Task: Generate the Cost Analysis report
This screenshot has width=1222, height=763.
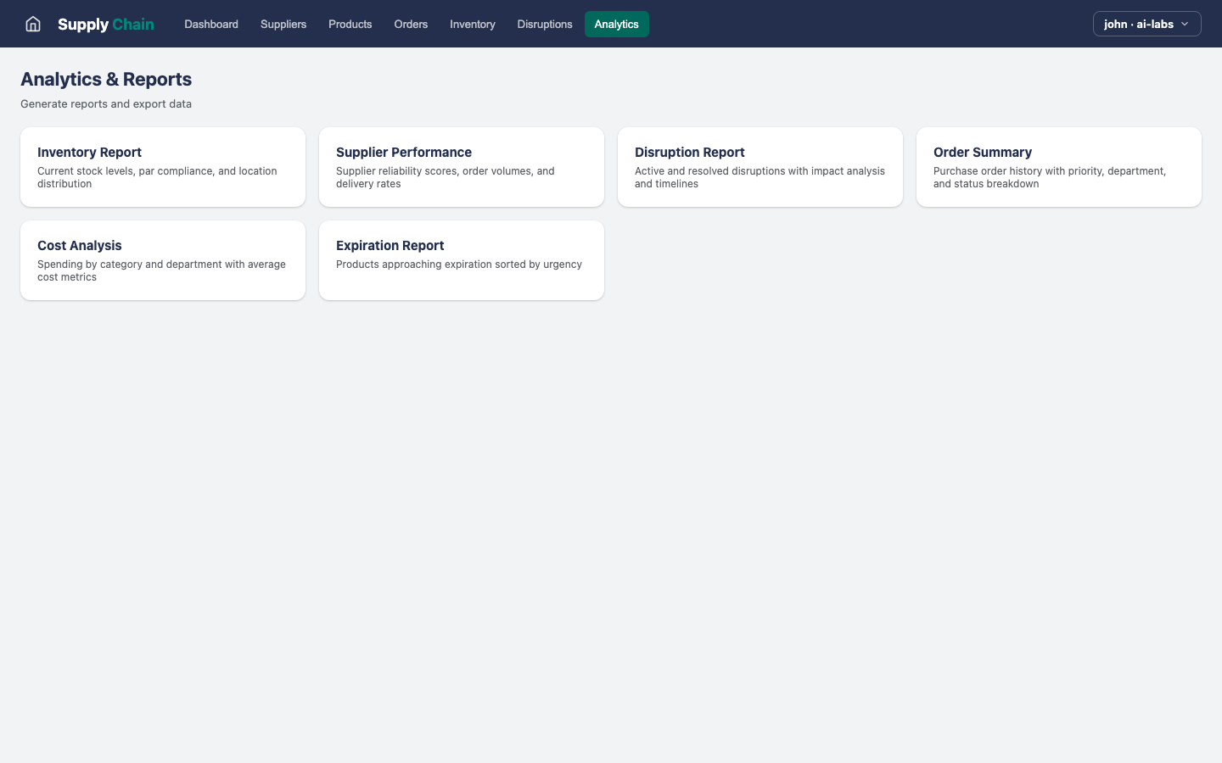Action: click(162, 259)
